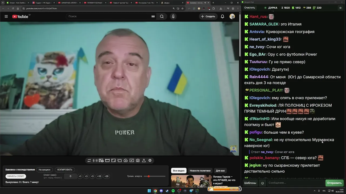Add +20 minutes to split
This screenshot has width=346, height=194.
pyautogui.click(x=107, y=176)
